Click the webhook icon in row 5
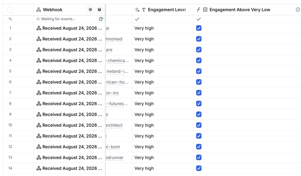 coord(39,71)
